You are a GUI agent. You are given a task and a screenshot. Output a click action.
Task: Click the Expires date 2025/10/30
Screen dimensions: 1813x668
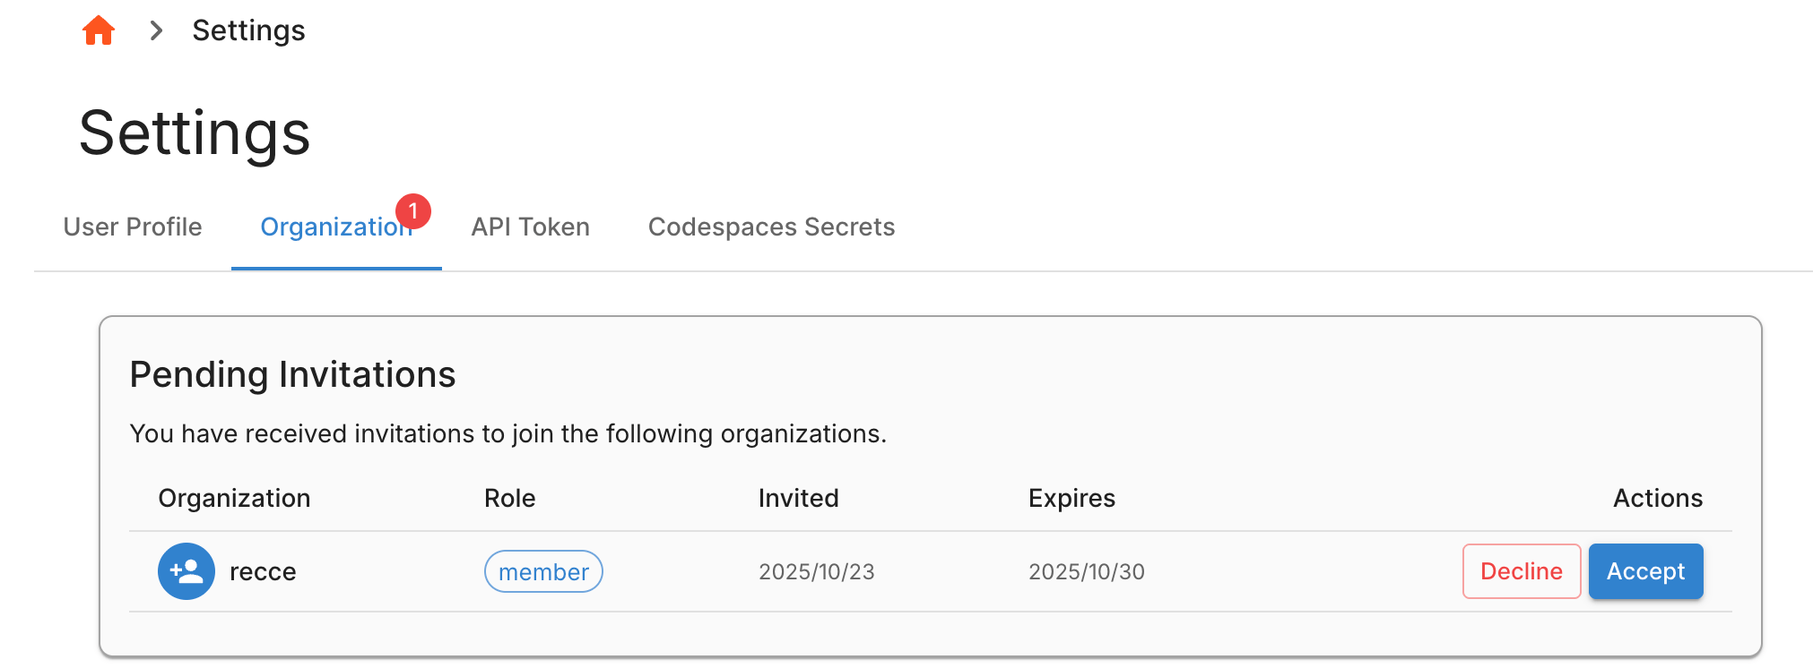(1086, 570)
